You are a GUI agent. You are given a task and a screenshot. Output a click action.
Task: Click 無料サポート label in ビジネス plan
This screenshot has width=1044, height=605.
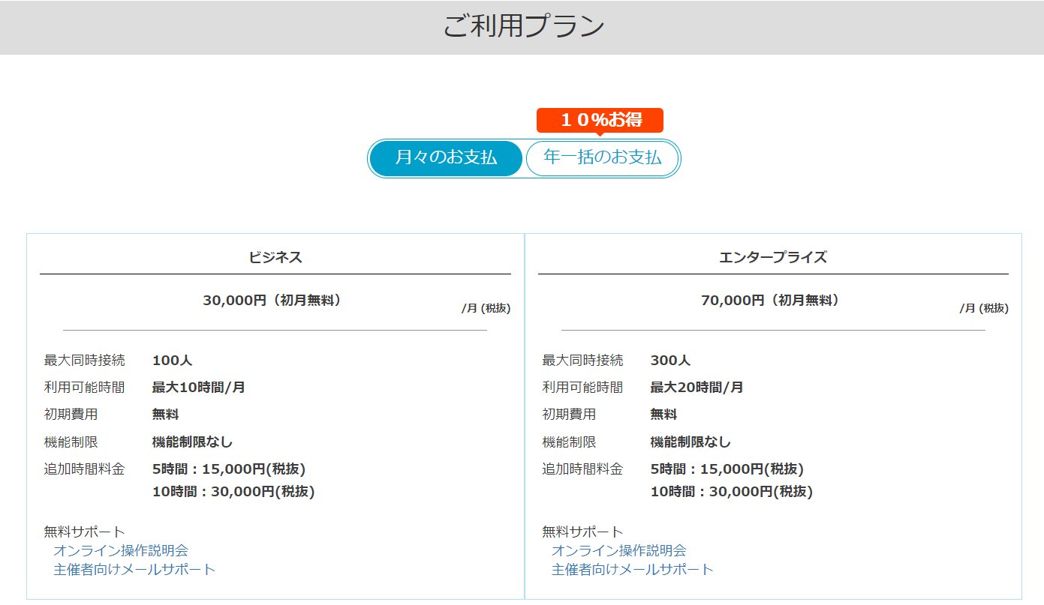pyautogui.click(x=85, y=532)
